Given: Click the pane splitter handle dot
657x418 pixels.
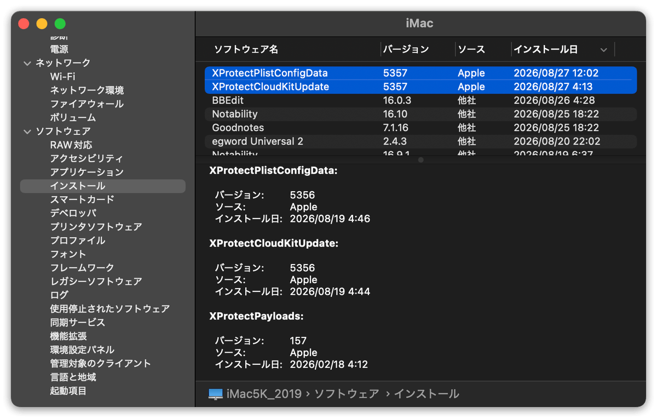Looking at the screenshot, I should [420, 160].
